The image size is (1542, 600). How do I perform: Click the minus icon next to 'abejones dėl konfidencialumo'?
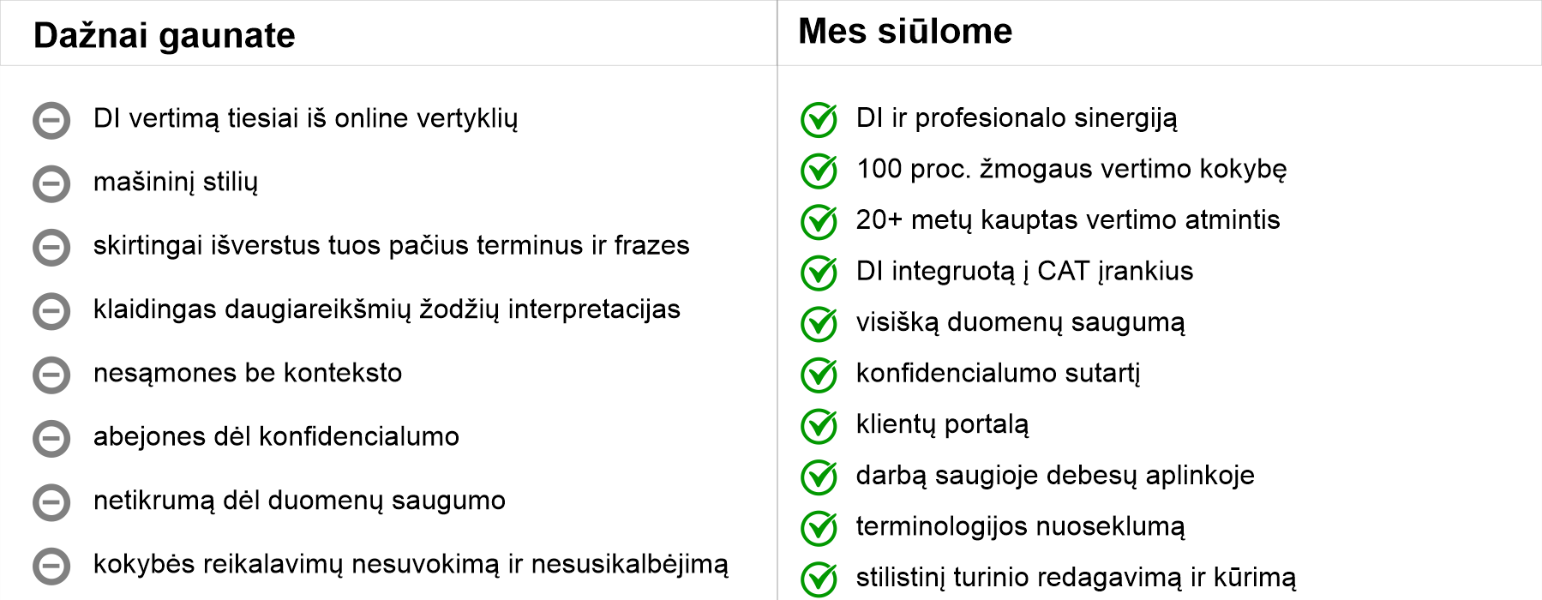click(51, 439)
